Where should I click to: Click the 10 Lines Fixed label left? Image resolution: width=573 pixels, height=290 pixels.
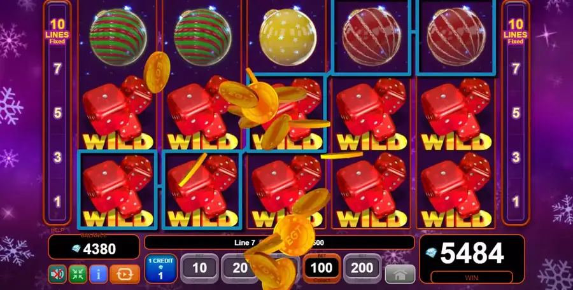[57, 31]
